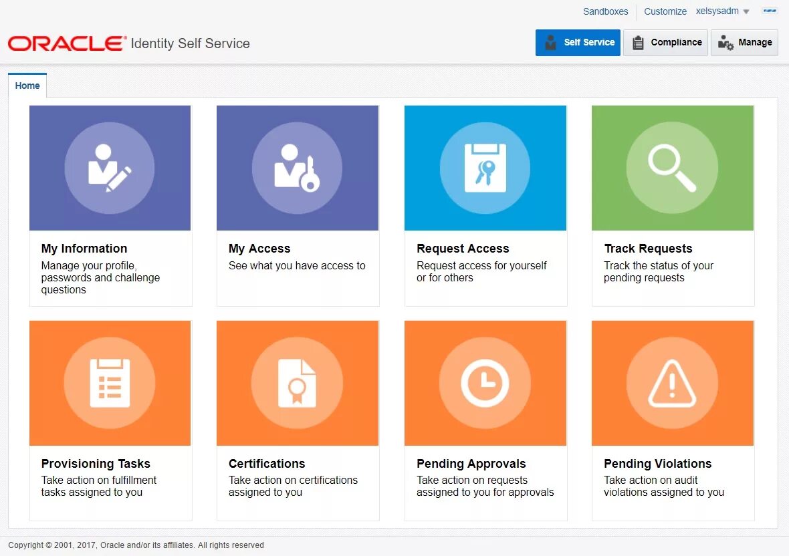Click the Oracle copyright footer text

pos(136,545)
